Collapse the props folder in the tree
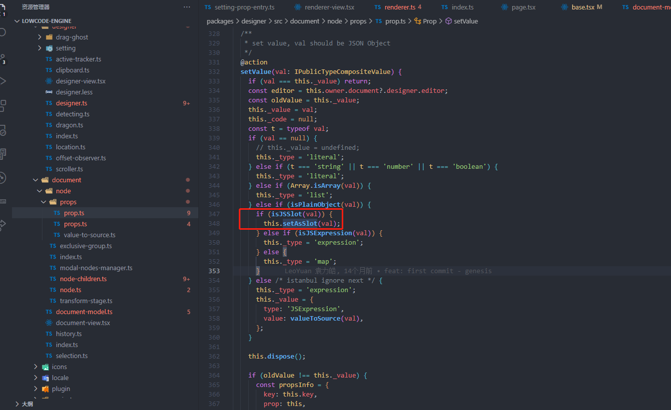Viewport: 671px width, 410px height. click(x=43, y=202)
